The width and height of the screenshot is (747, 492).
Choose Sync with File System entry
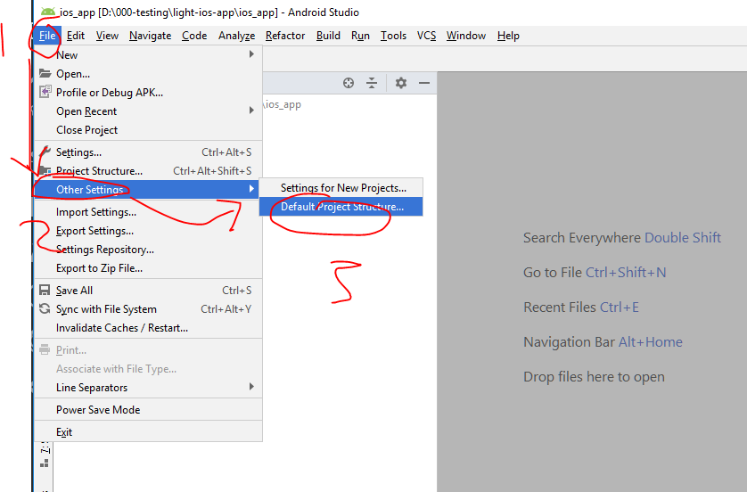[x=148, y=309]
